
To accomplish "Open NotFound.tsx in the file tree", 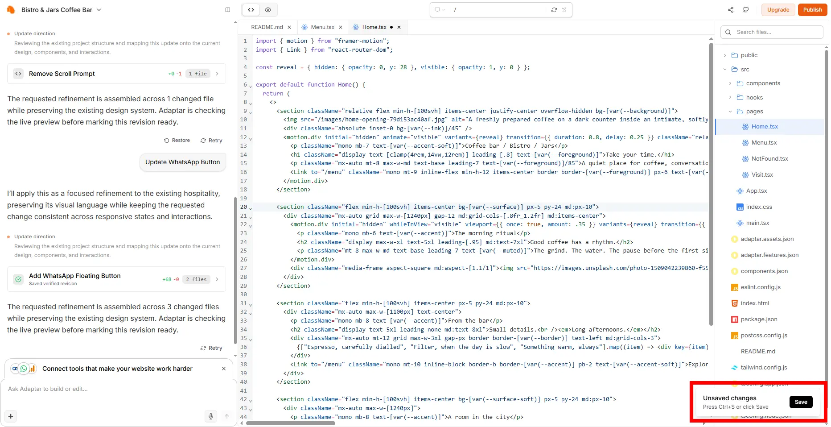I will 769,159.
